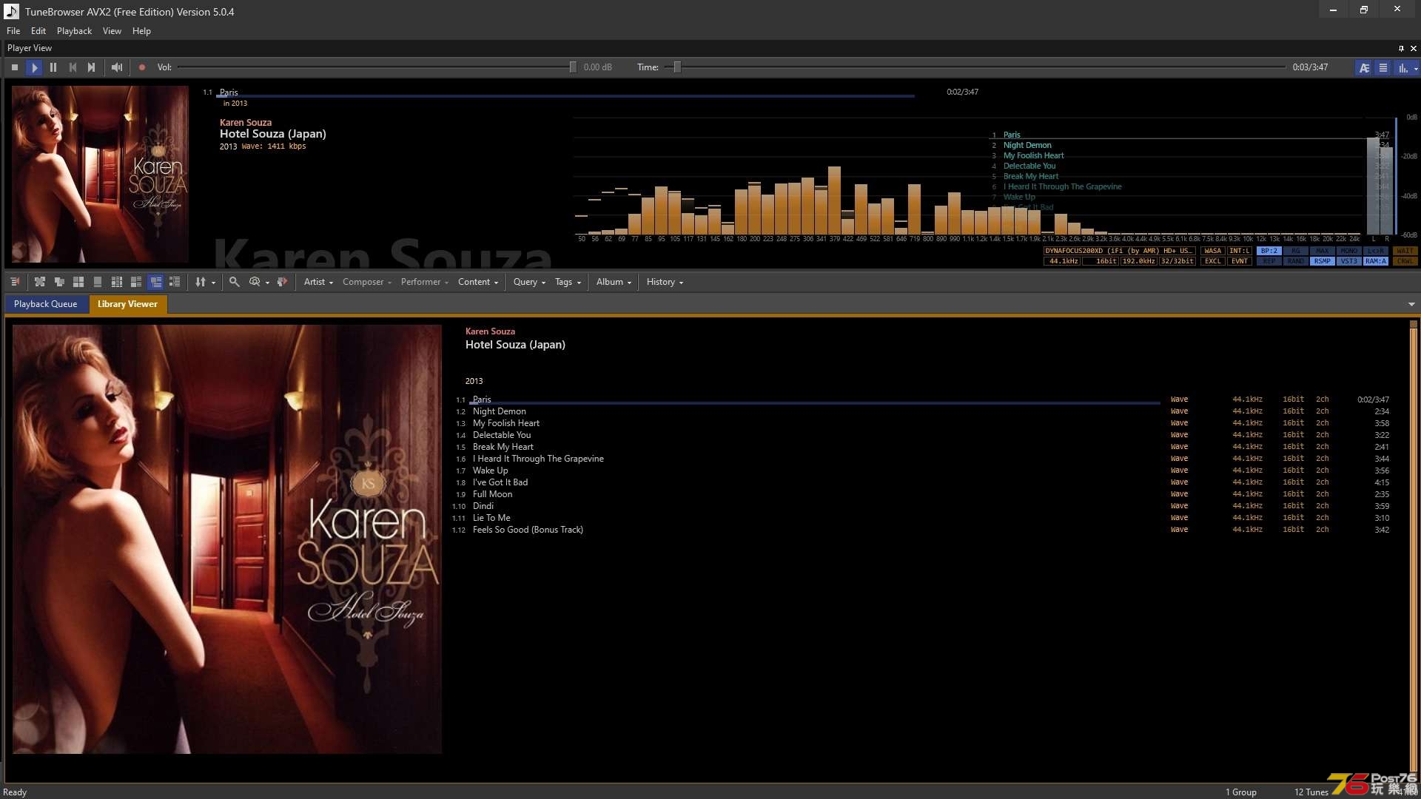
Task: Click the tag filter icon before Artist
Action: 282,282
